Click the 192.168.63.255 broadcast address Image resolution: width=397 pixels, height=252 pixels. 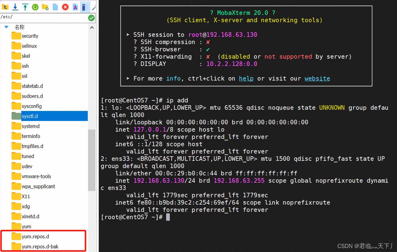(x=239, y=181)
